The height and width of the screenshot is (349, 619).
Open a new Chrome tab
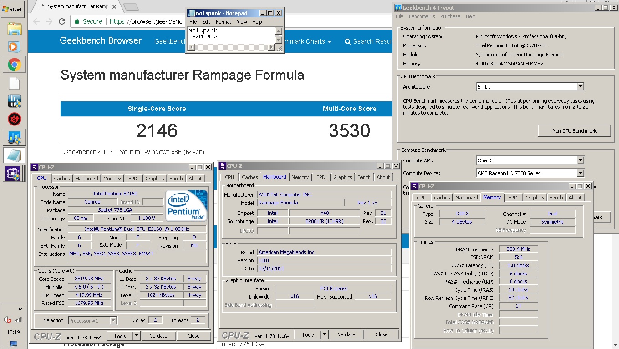click(131, 7)
